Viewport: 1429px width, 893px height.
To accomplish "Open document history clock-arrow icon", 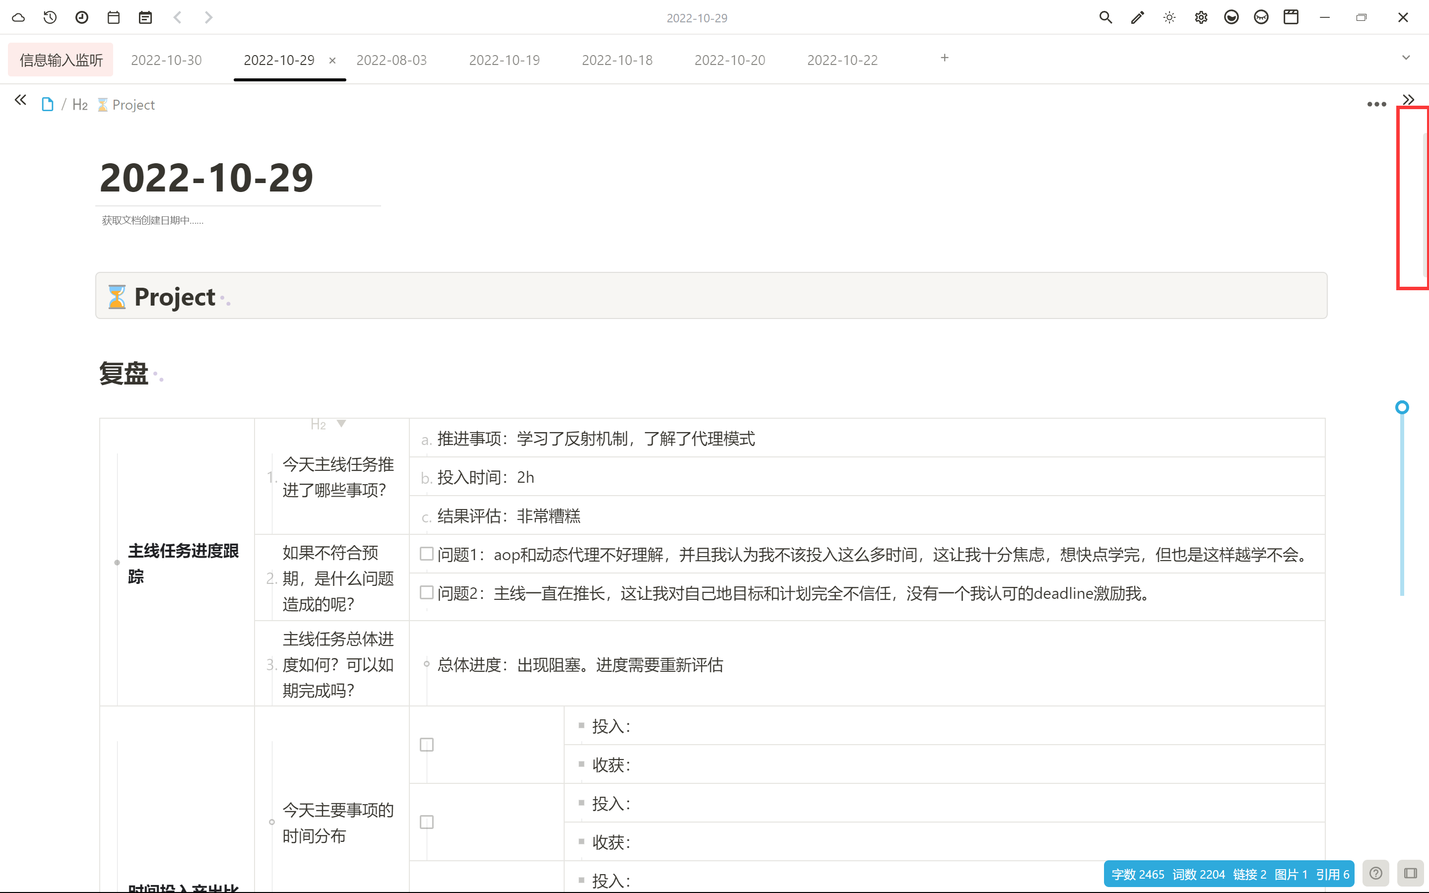I will pos(50,18).
